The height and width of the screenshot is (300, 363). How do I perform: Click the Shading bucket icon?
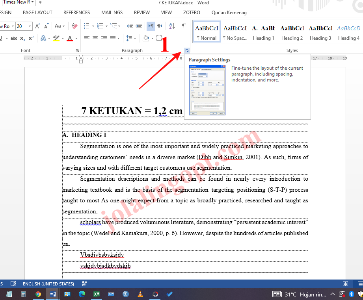click(x=146, y=38)
